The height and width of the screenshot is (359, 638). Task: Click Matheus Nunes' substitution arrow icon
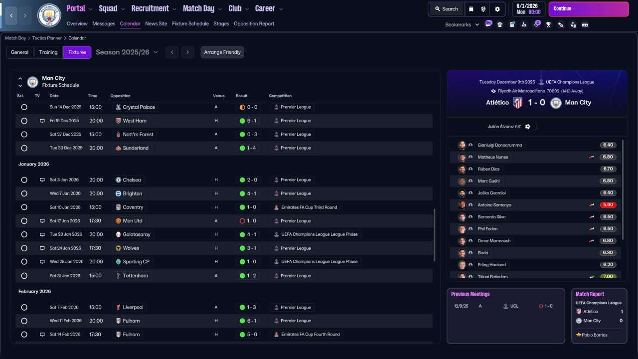[592, 157]
